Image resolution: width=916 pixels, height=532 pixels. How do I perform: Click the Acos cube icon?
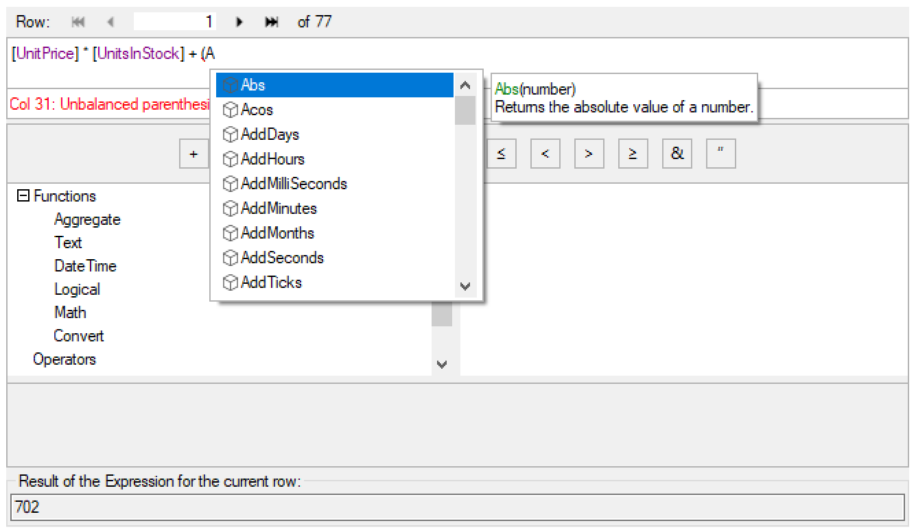230,109
